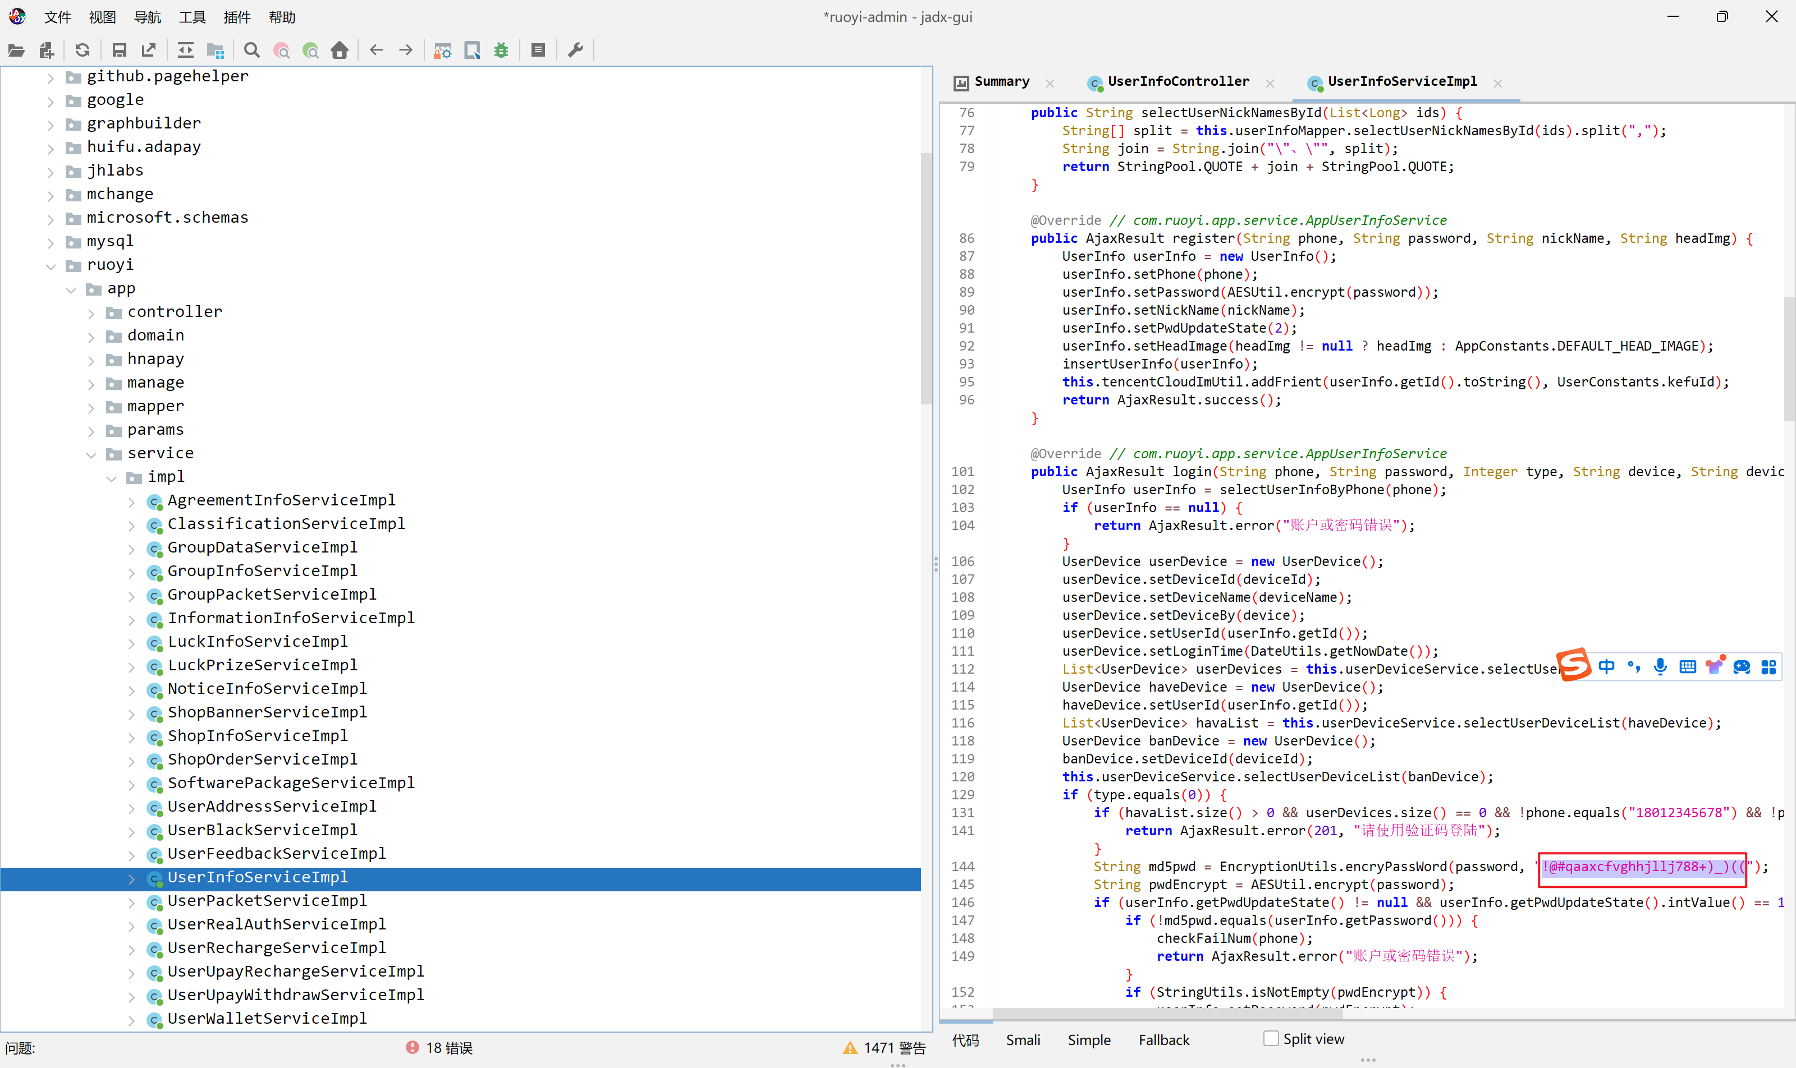Click the IME gamepad icon

[x=1742, y=667]
